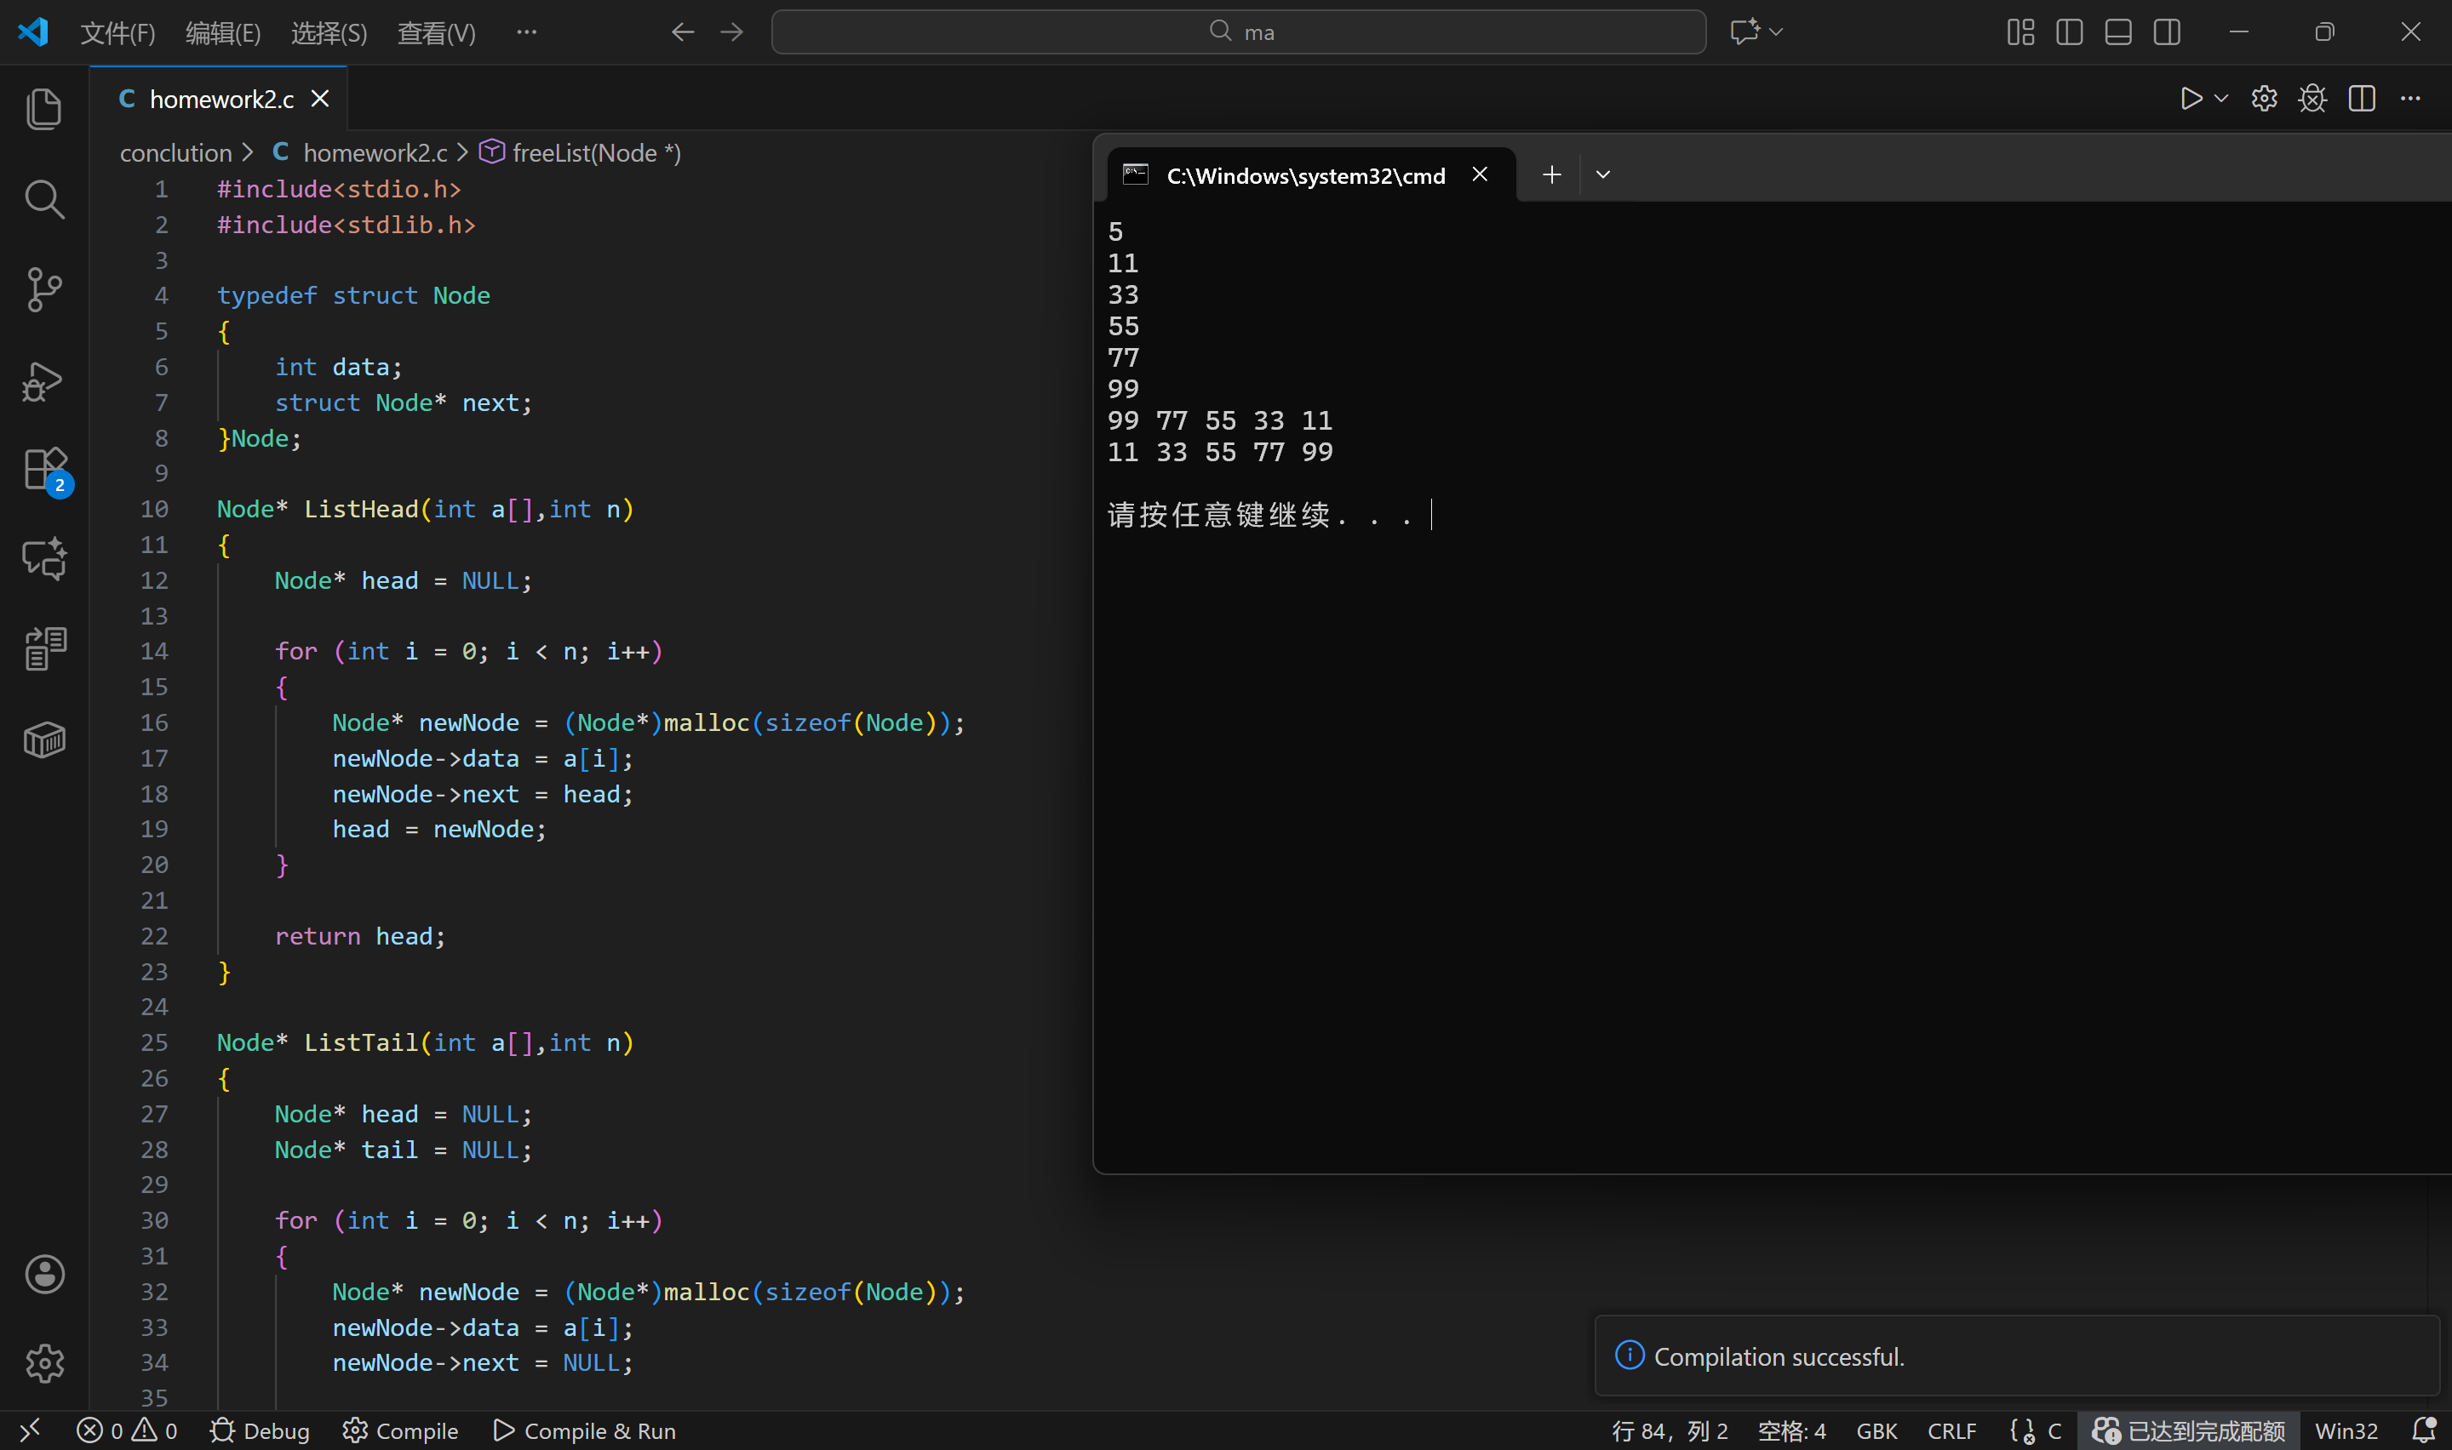Expand the run button dropdown arrow
The width and height of the screenshot is (2452, 1450).
[x=2221, y=99]
